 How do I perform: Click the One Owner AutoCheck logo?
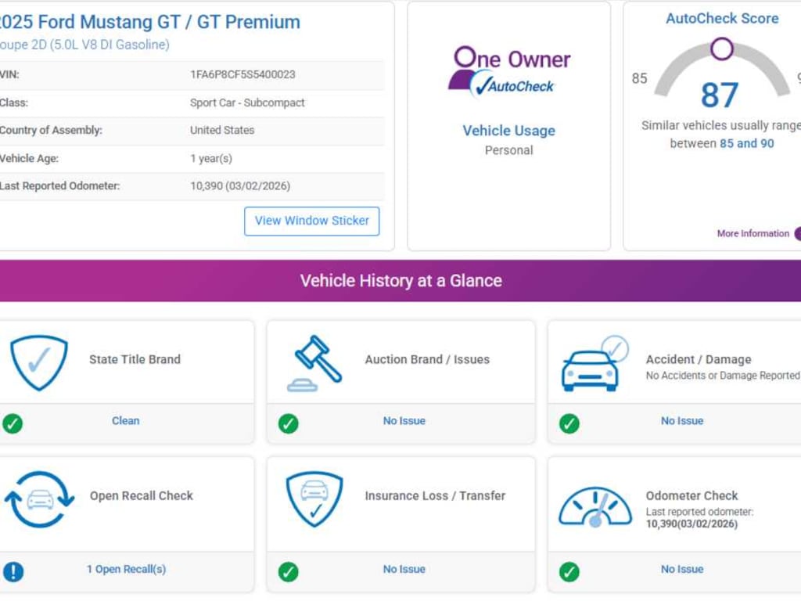pos(509,72)
